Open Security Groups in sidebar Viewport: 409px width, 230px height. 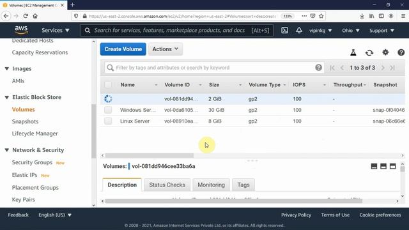(32, 162)
